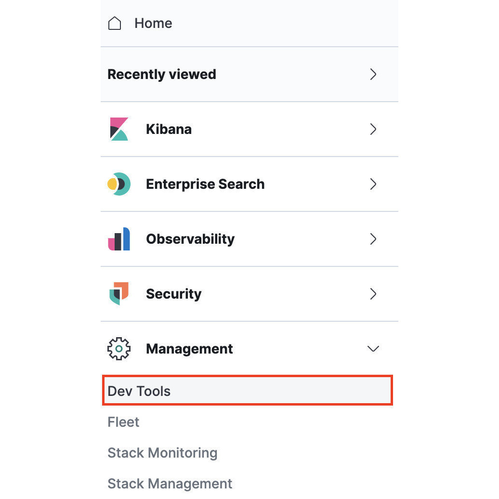This screenshot has height=499, width=499.
Task: Select the Home menu entry
Action: pyautogui.click(x=153, y=23)
